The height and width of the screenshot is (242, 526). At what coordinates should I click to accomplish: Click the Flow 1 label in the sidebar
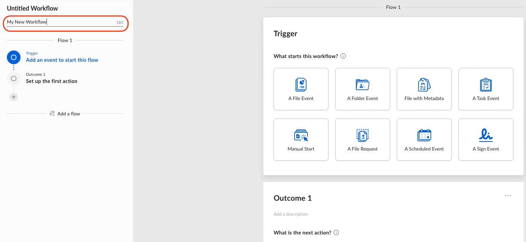(65, 40)
